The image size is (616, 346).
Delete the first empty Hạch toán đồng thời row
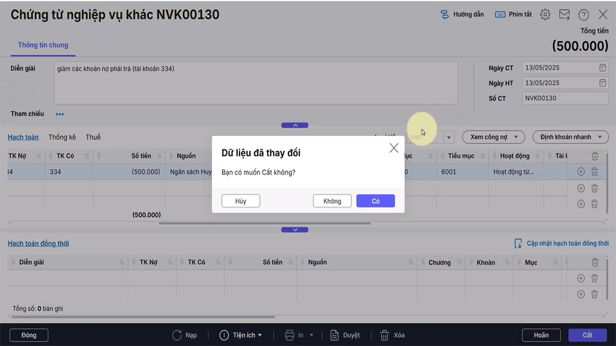(594, 278)
